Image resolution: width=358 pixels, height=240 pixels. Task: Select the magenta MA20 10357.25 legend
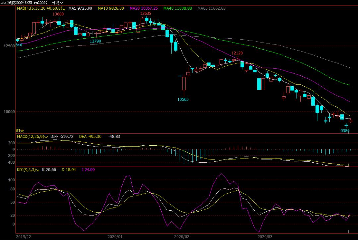[144, 8]
